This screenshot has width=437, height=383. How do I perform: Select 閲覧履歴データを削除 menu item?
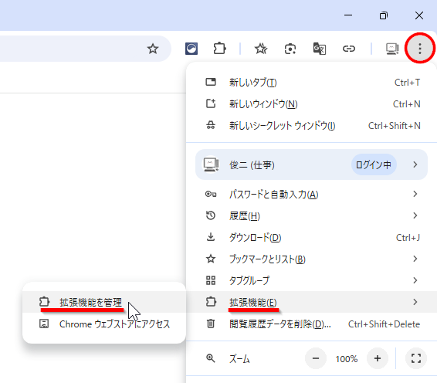point(312,324)
